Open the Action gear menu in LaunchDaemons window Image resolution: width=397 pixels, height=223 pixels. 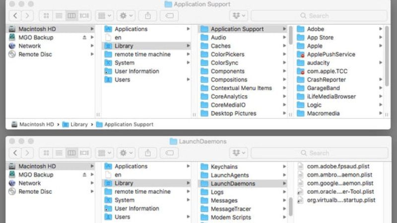(126, 153)
